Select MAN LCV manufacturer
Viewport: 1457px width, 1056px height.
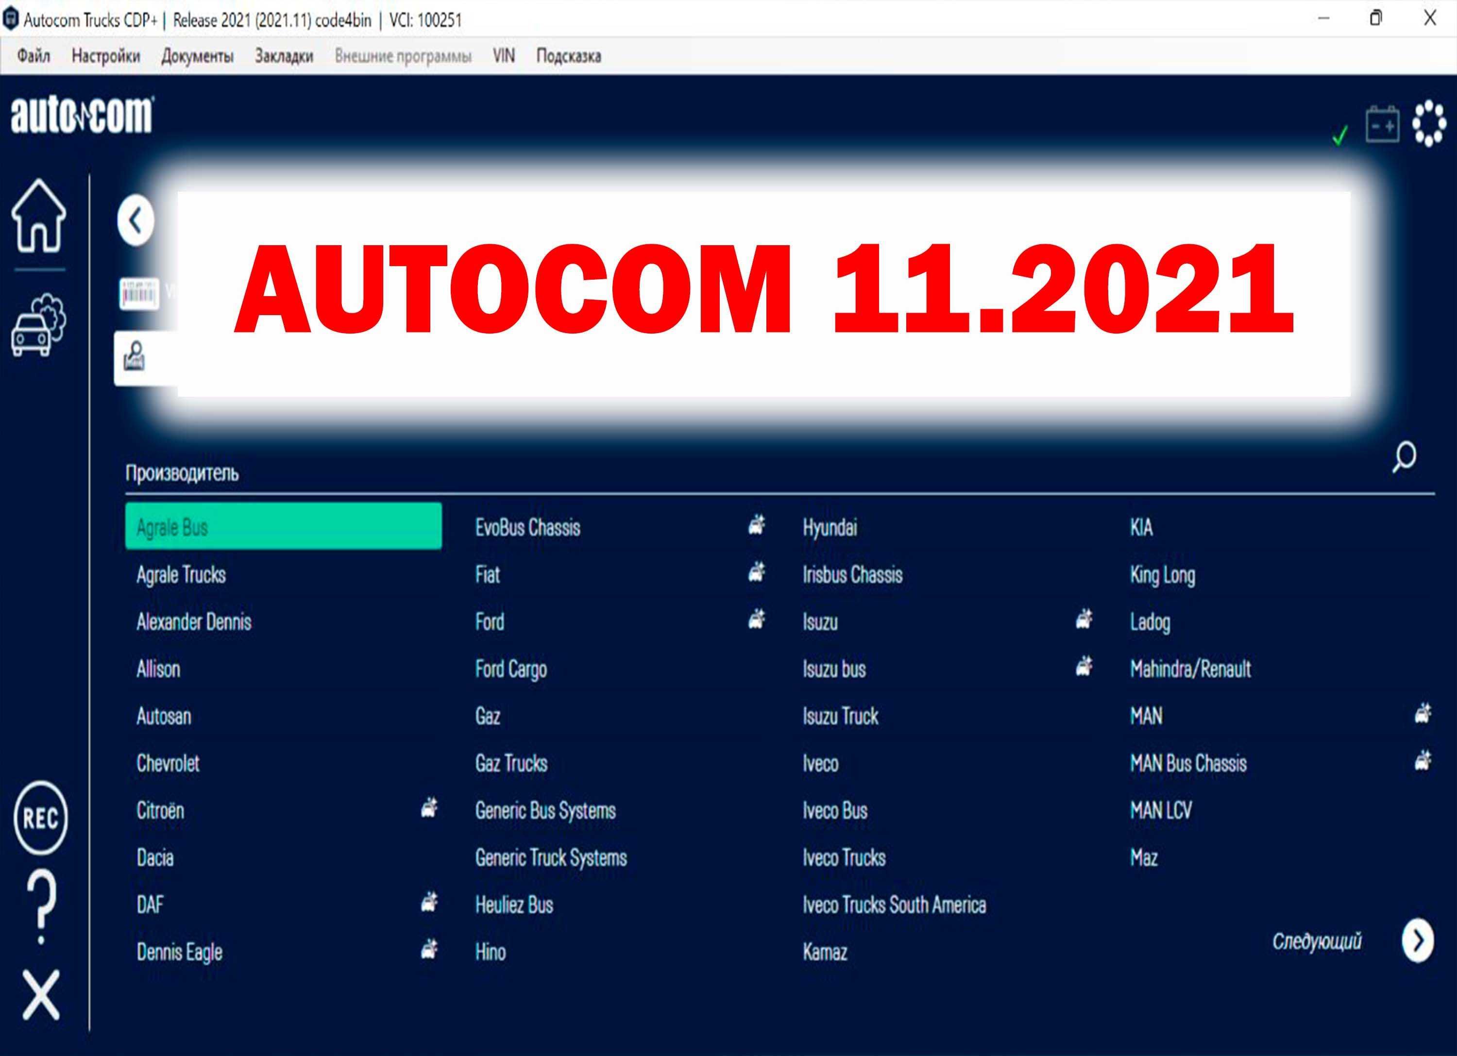1161,810
